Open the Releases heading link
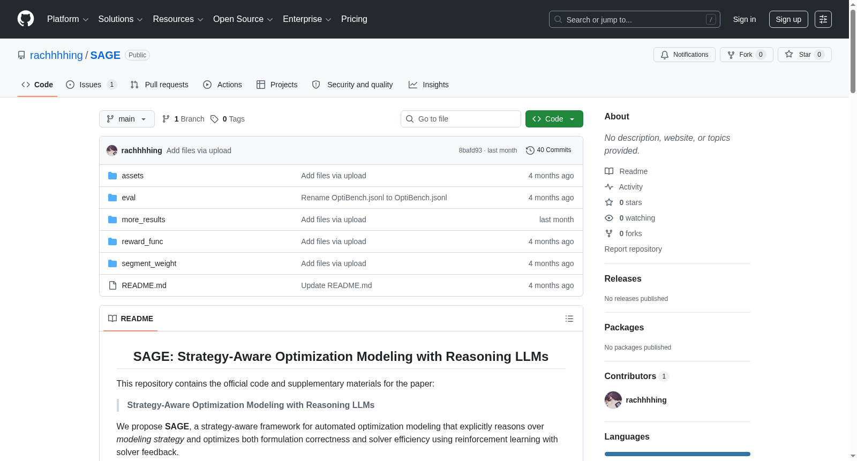857x461 pixels. (623, 278)
